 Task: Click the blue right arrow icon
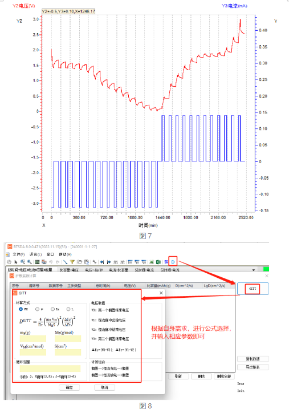[x=109, y=262]
